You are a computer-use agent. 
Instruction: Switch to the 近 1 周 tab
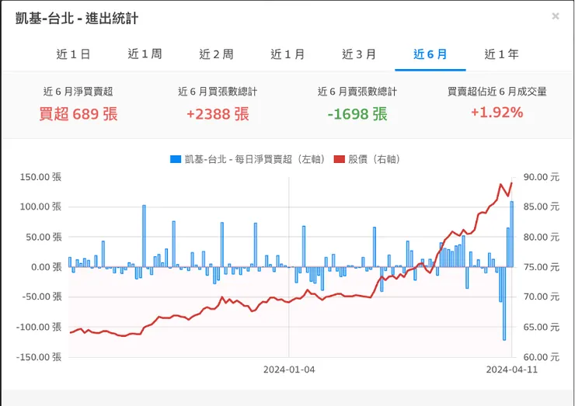(145, 54)
